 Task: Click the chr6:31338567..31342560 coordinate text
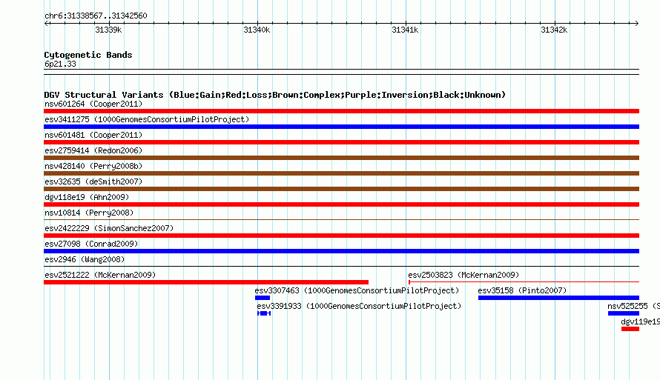pos(96,16)
